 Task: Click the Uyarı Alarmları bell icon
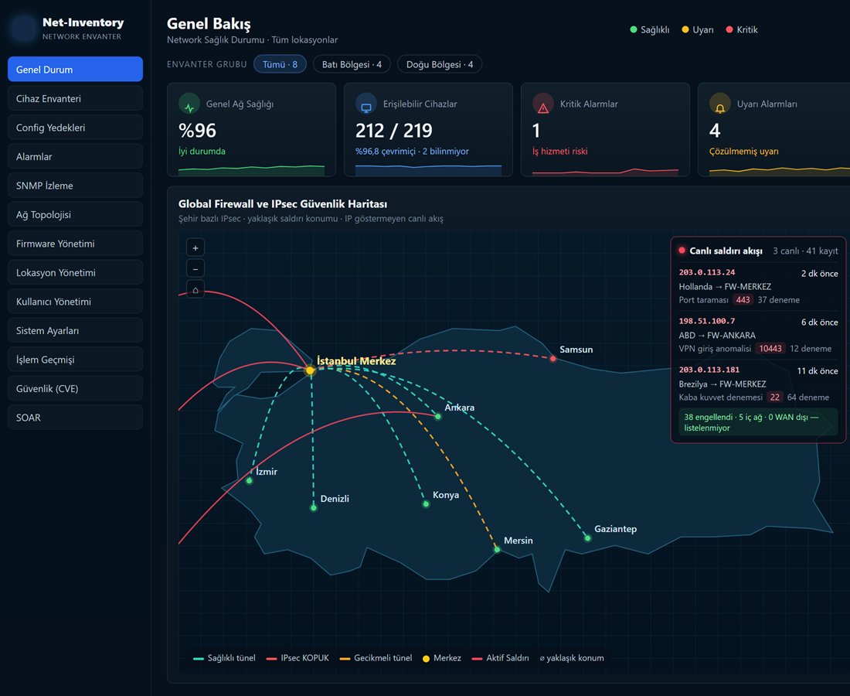coord(720,104)
